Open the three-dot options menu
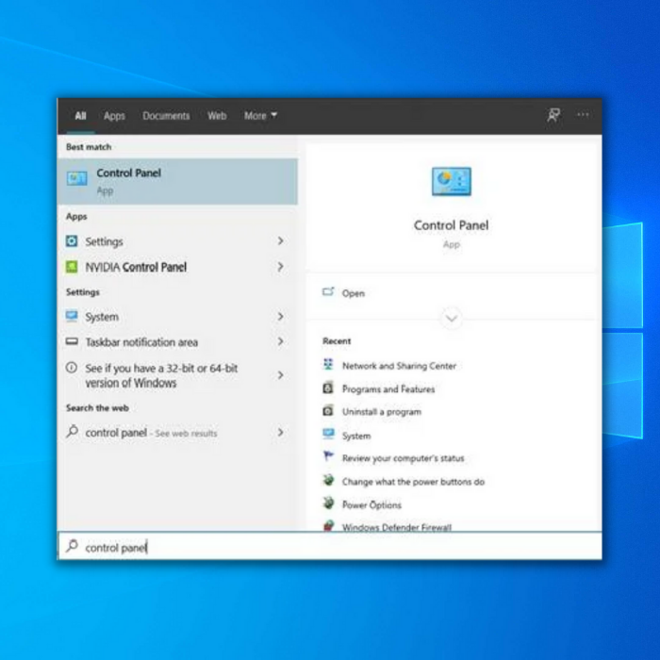The image size is (660, 660). point(583,114)
